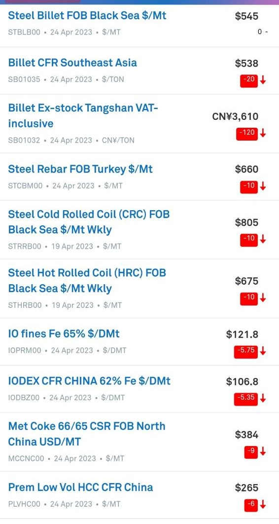Image resolution: width=279 pixels, height=524 pixels.
Task: Click down arrow beside -6 change
Action: tap(263, 504)
